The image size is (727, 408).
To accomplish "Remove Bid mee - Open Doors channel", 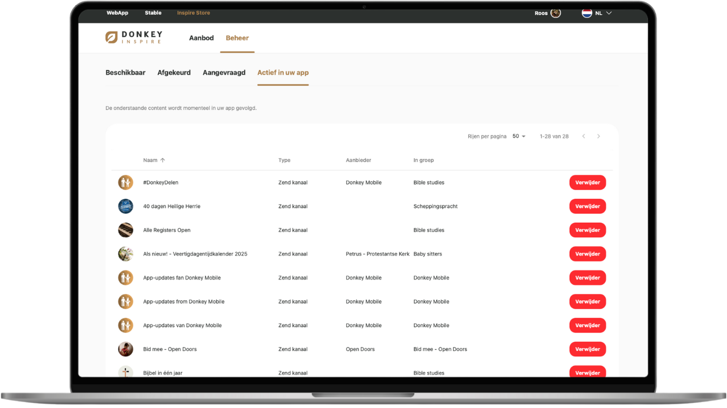I will (588, 349).
